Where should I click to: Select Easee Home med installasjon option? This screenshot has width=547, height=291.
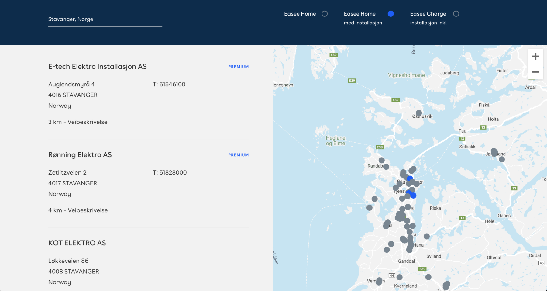point(391,14)
